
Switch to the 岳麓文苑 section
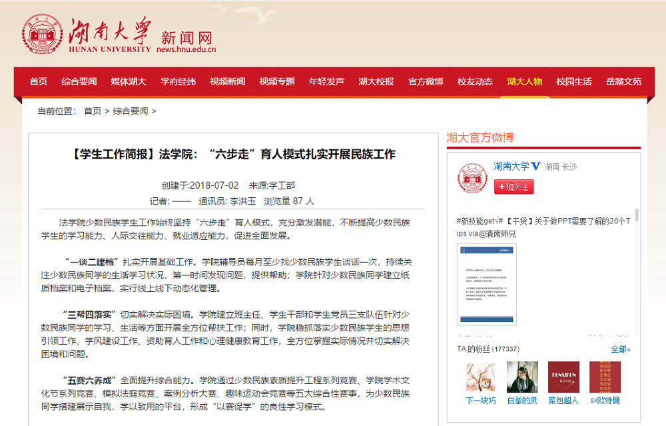tap(623, 81)
